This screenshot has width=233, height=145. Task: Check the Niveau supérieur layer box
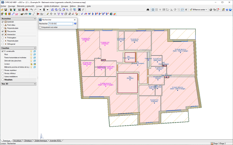click(x=2, y=70)
